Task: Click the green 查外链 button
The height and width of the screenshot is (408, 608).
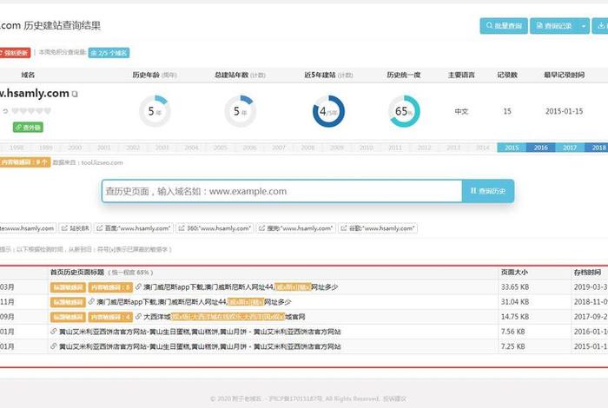Action: (x=28, y=127)
